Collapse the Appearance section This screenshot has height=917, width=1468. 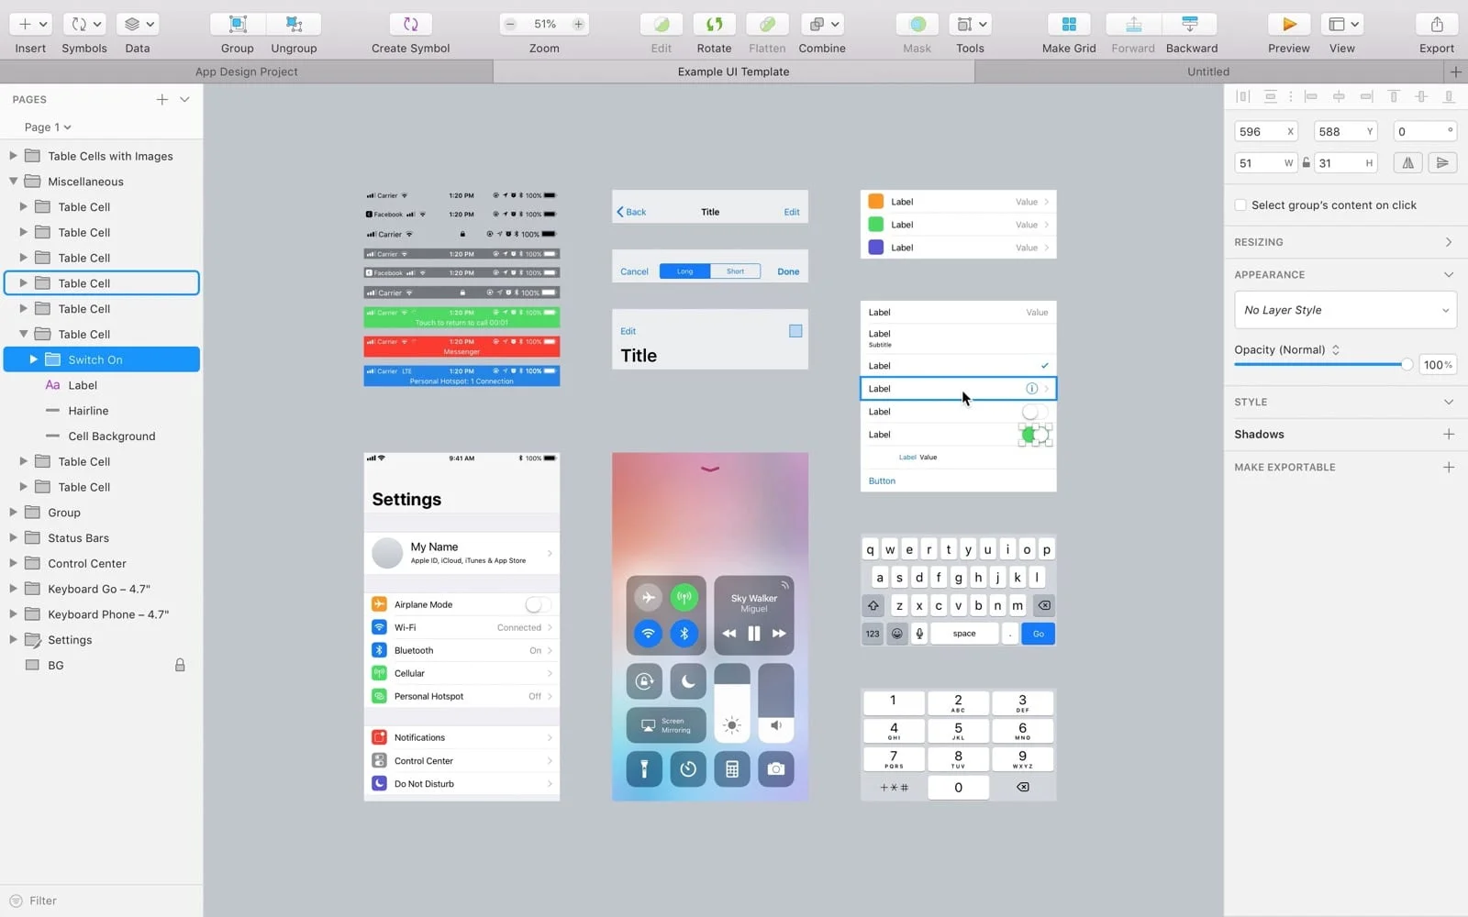(1449, 274)
